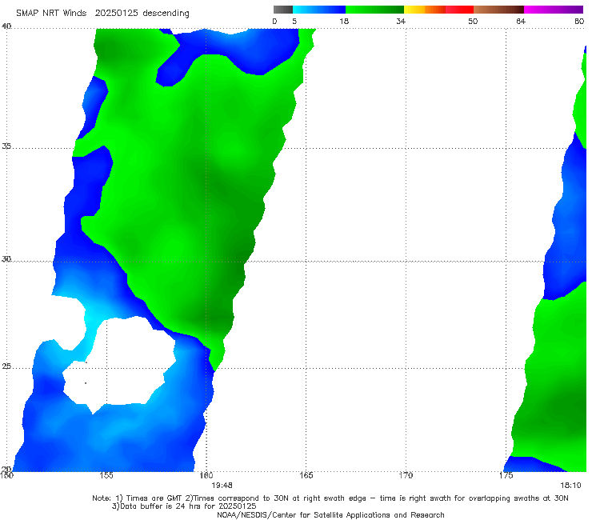This screenshot has height=520, width=592.
Task: Click the green segment of the color bar
Action: point(374,10)
